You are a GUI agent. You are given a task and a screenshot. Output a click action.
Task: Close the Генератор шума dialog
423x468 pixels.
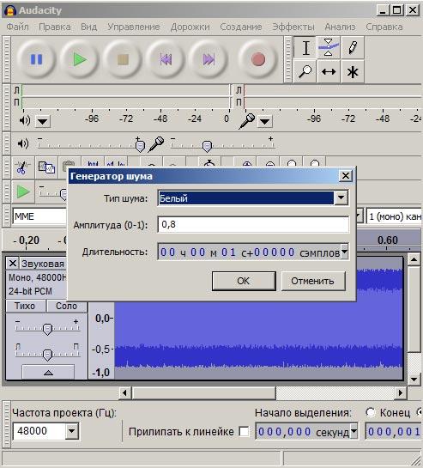pos(346,176)
